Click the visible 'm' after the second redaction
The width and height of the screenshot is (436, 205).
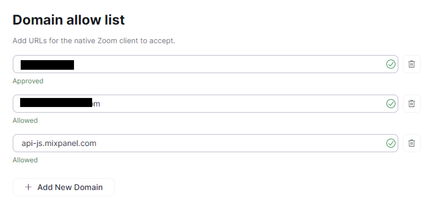point(97,104)
